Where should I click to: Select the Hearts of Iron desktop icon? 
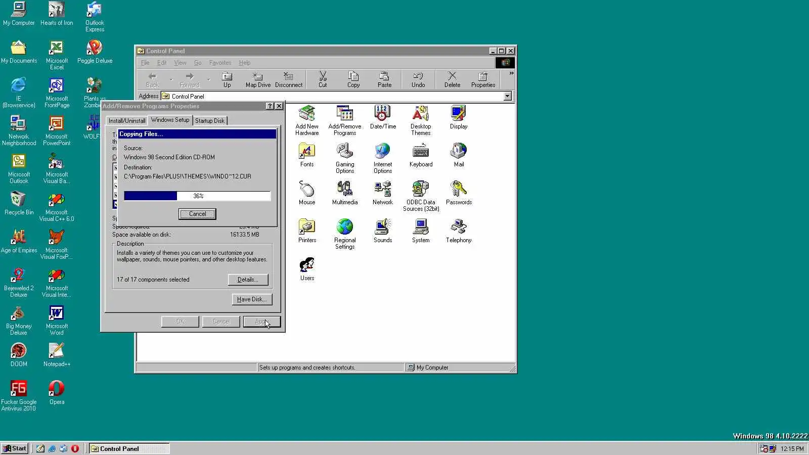tap(57, 13)
